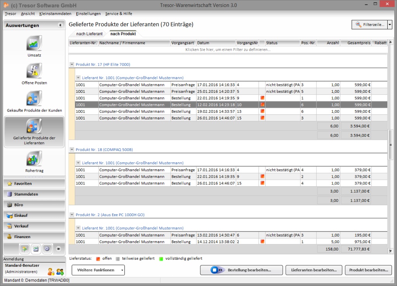Viewport: 397px width, 286px height.
Task: Click the add user icon under Anmeldung
Action: (60, 272)
